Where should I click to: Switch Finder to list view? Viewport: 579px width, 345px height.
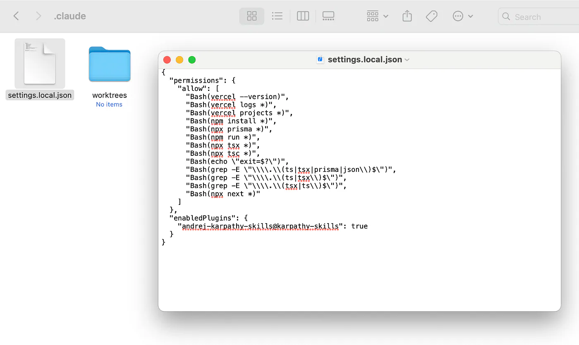pos(277,16)
